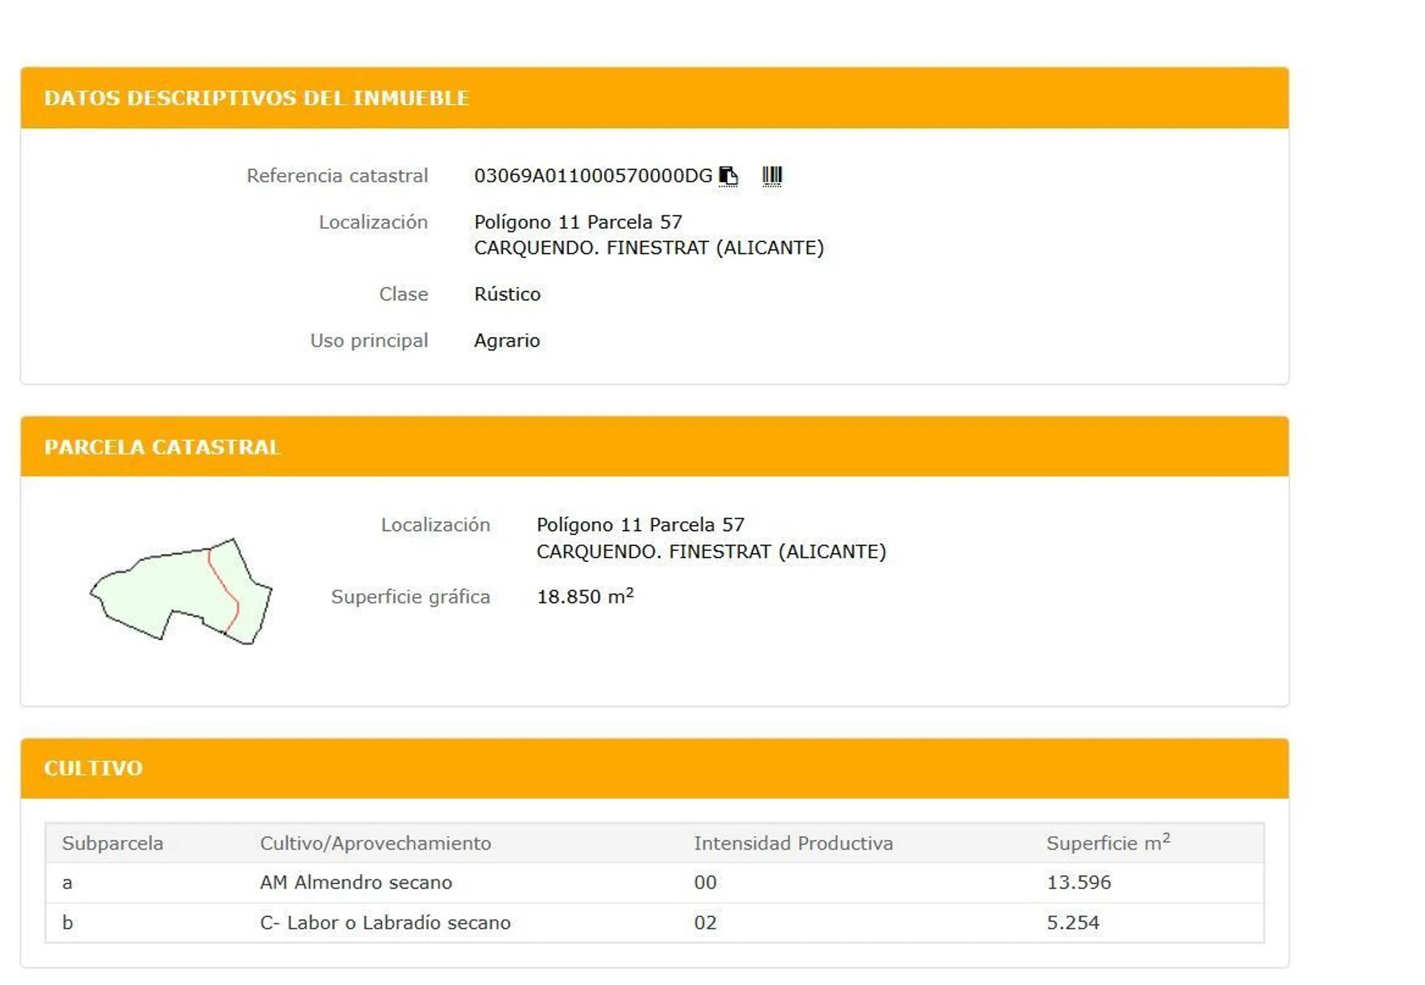Select the 'AM Almendro secano' crop row

click(x=356, y=882)
